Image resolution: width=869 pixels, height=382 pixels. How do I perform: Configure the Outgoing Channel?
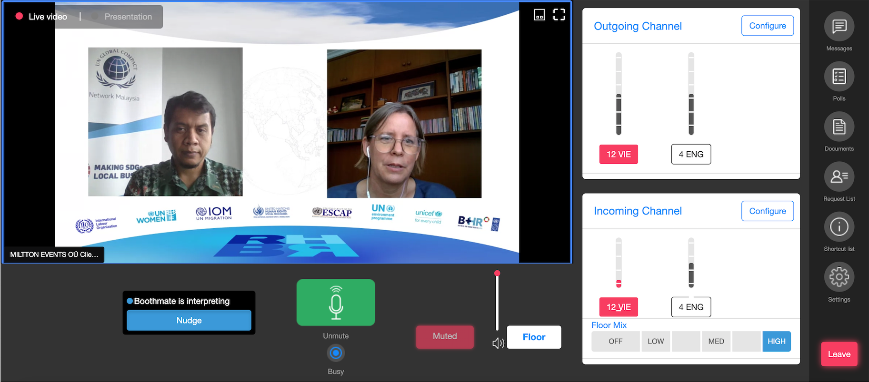[x=767, y=26]
